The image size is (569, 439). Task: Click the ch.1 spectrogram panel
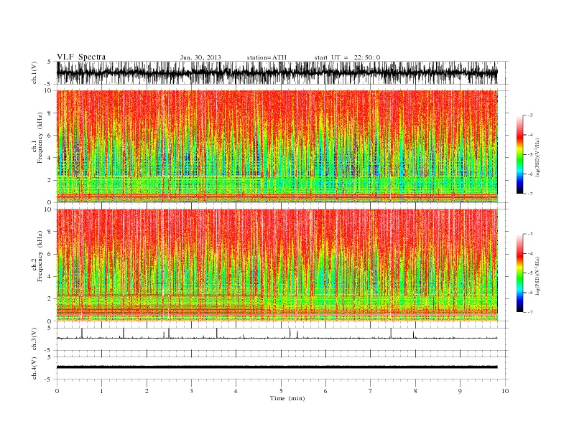click(282, 146)
